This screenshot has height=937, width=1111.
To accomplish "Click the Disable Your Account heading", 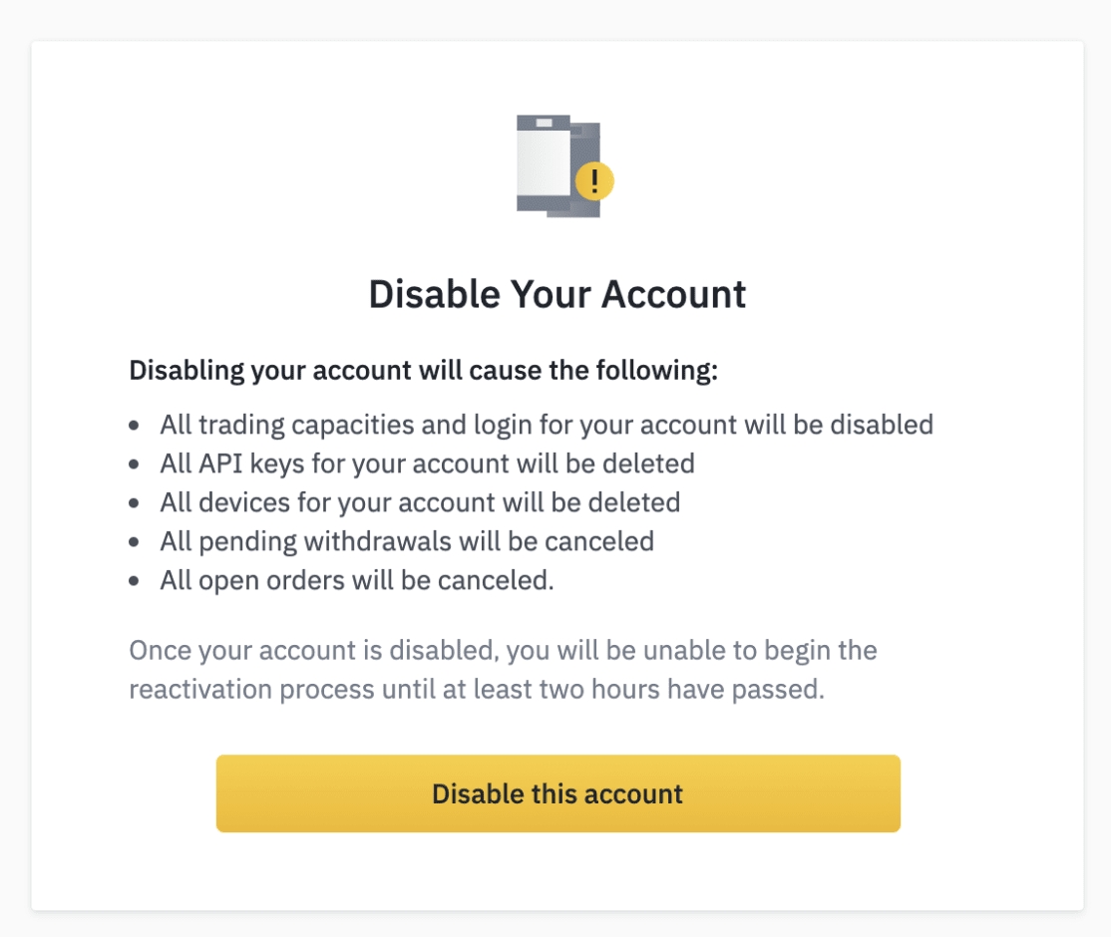I will click(x=557, y=294).
